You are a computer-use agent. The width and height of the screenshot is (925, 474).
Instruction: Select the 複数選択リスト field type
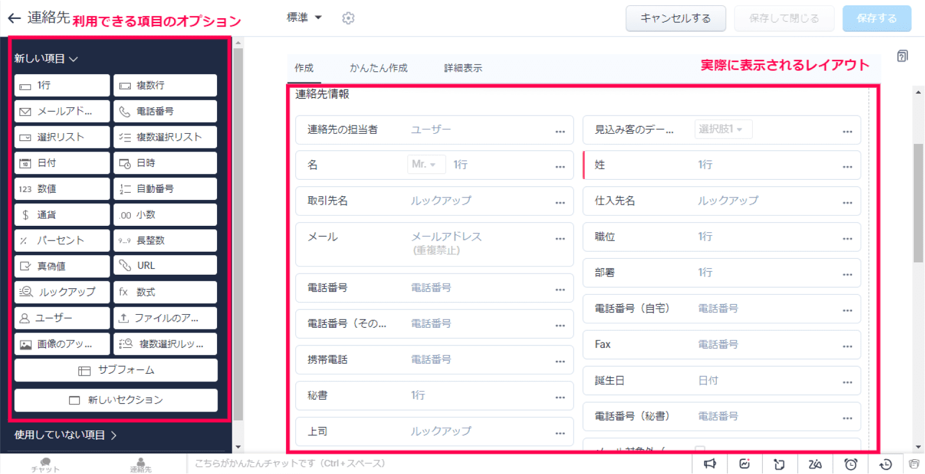(165, 137)
